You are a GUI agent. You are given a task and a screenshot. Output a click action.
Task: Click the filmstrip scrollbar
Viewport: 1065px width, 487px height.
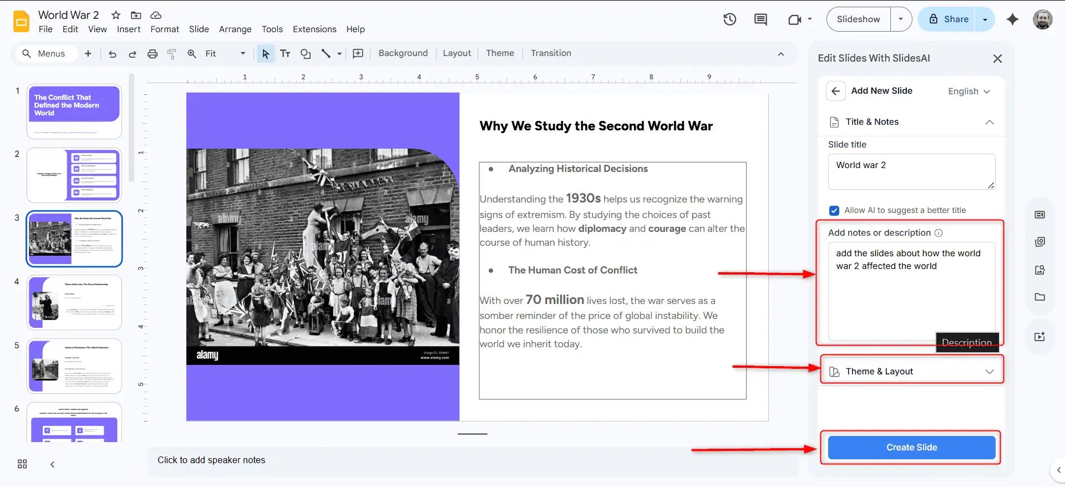point(131,128)
